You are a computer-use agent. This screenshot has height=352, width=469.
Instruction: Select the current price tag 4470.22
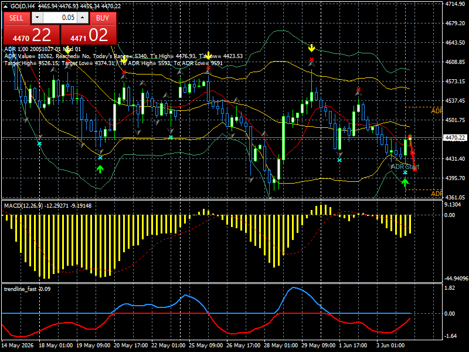(455, 138)
